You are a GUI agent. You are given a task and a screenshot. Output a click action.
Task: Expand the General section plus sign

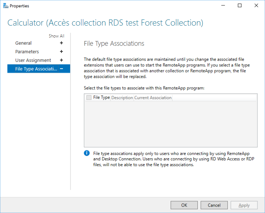click(x=61, y=43)
